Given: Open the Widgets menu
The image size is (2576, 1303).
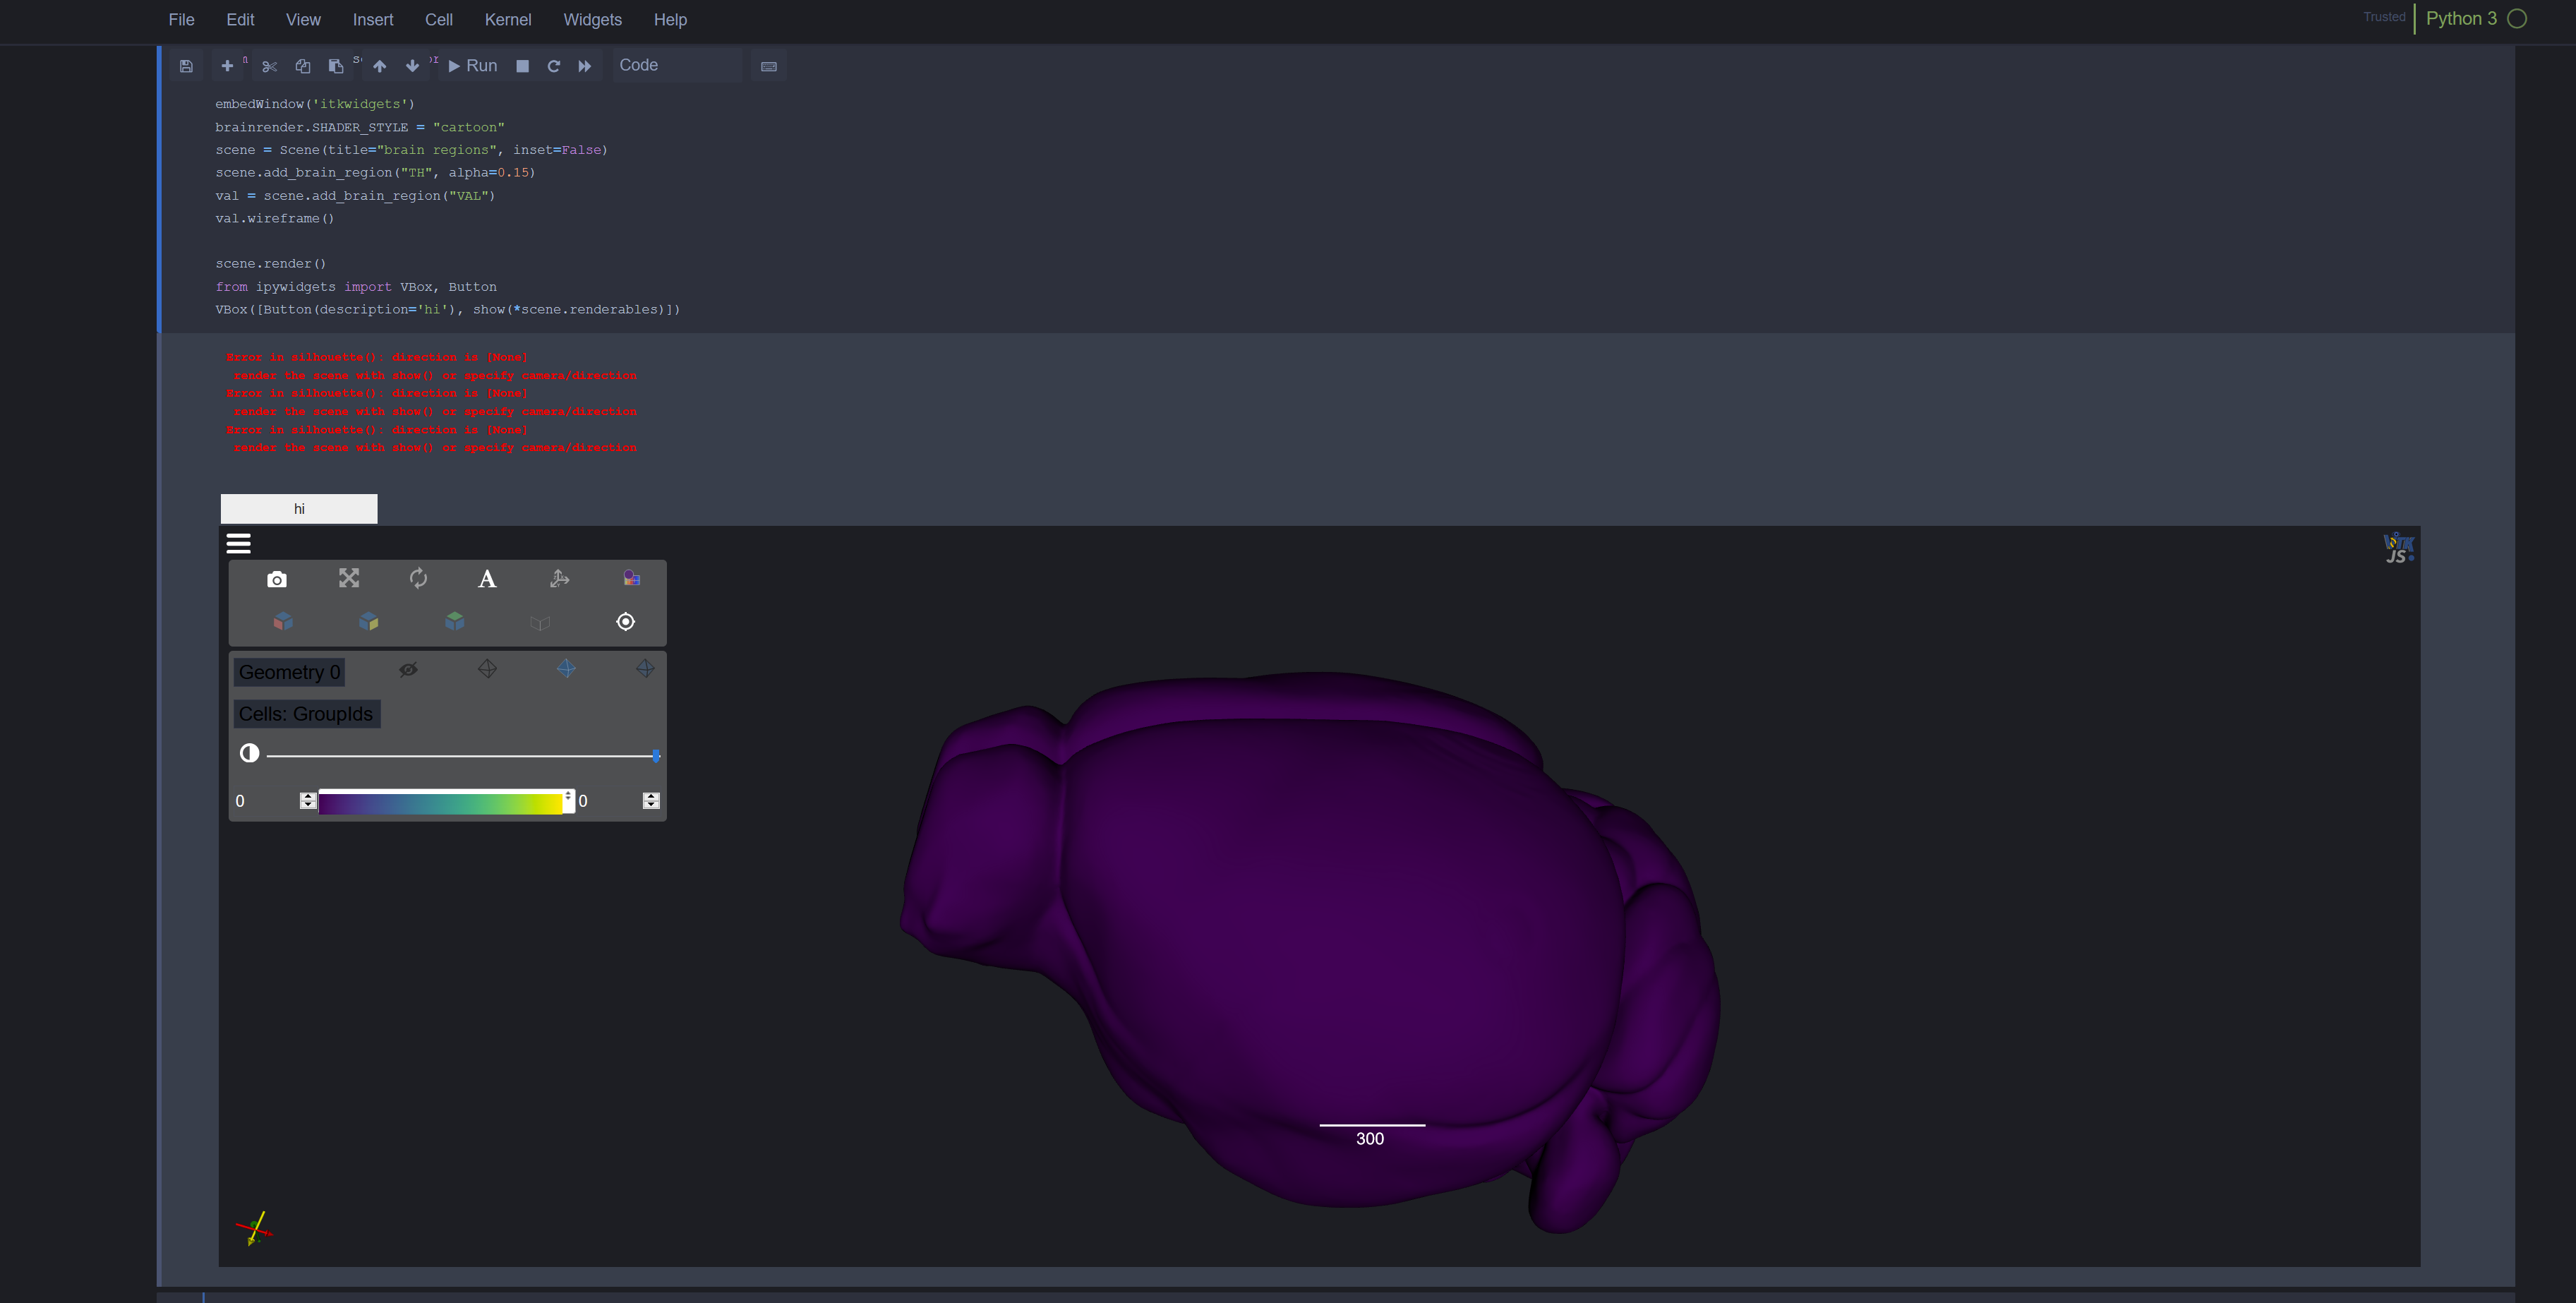Looking at the screenshot, I should (x=592, y=19).
